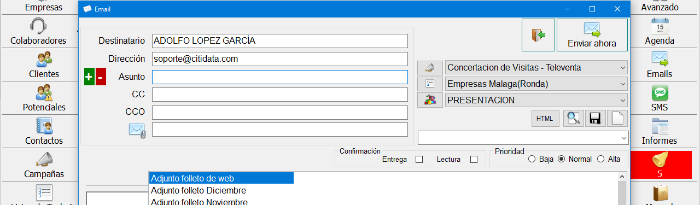700x205 pixels.
Task: Click the floppy disk save icon
Action: point(596,118)
